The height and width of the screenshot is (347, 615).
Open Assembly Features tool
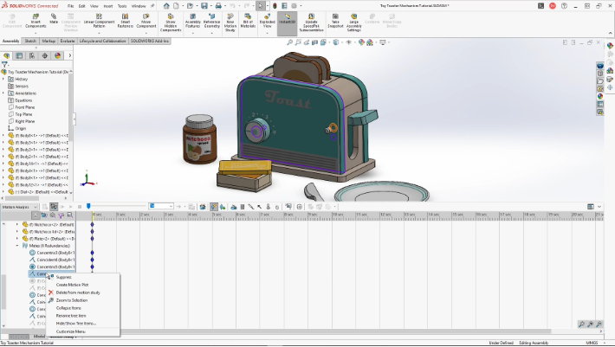192,21
